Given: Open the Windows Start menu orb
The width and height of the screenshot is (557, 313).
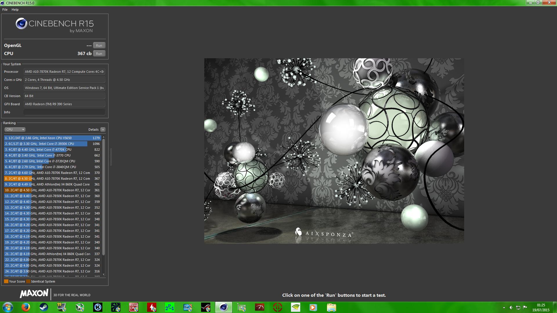Looking at the screenshot, I should point(8,307).
